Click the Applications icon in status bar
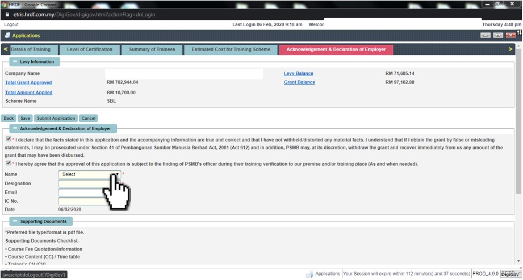 pyautogui.click(x=309, y=274)
